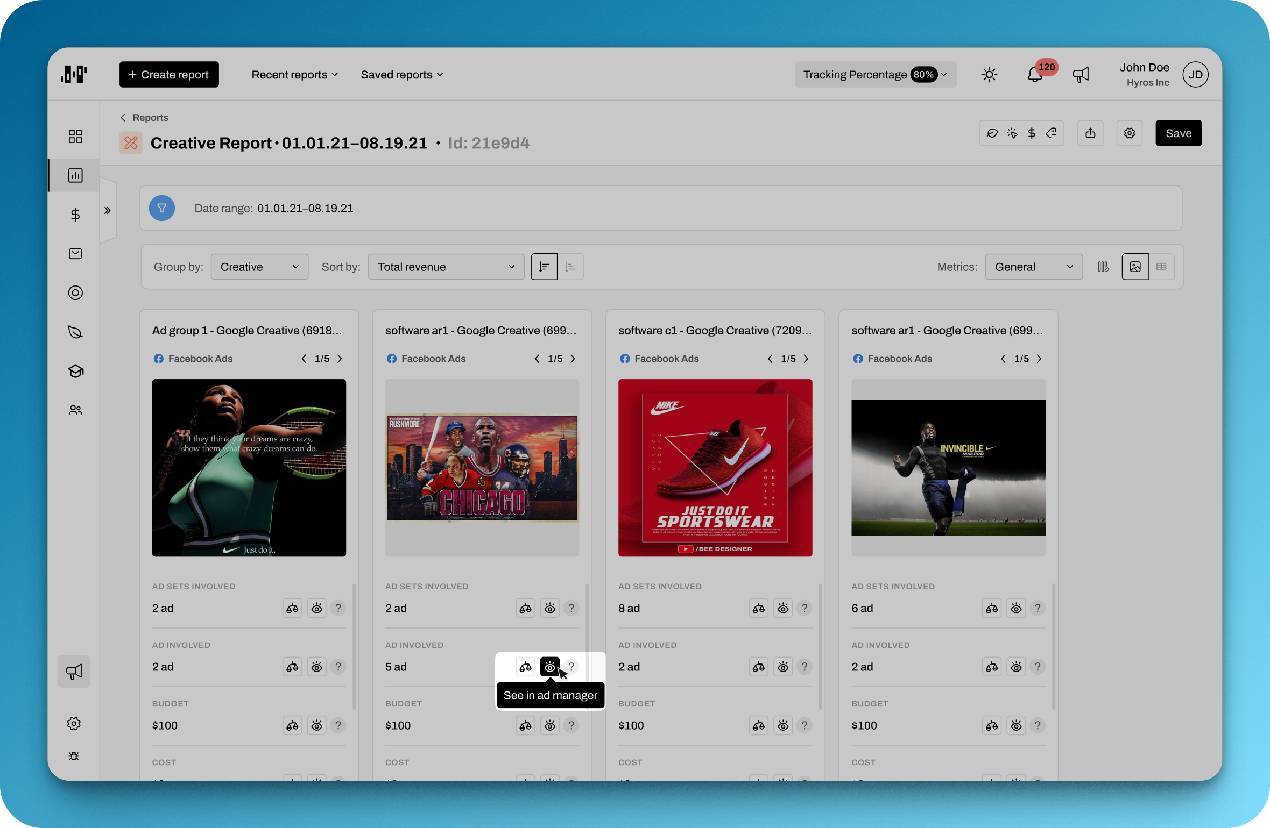This screenshot has width=1270, height=828.
Task: Open the graduation cap sidebar icon
Action: [x=75, y=371]
